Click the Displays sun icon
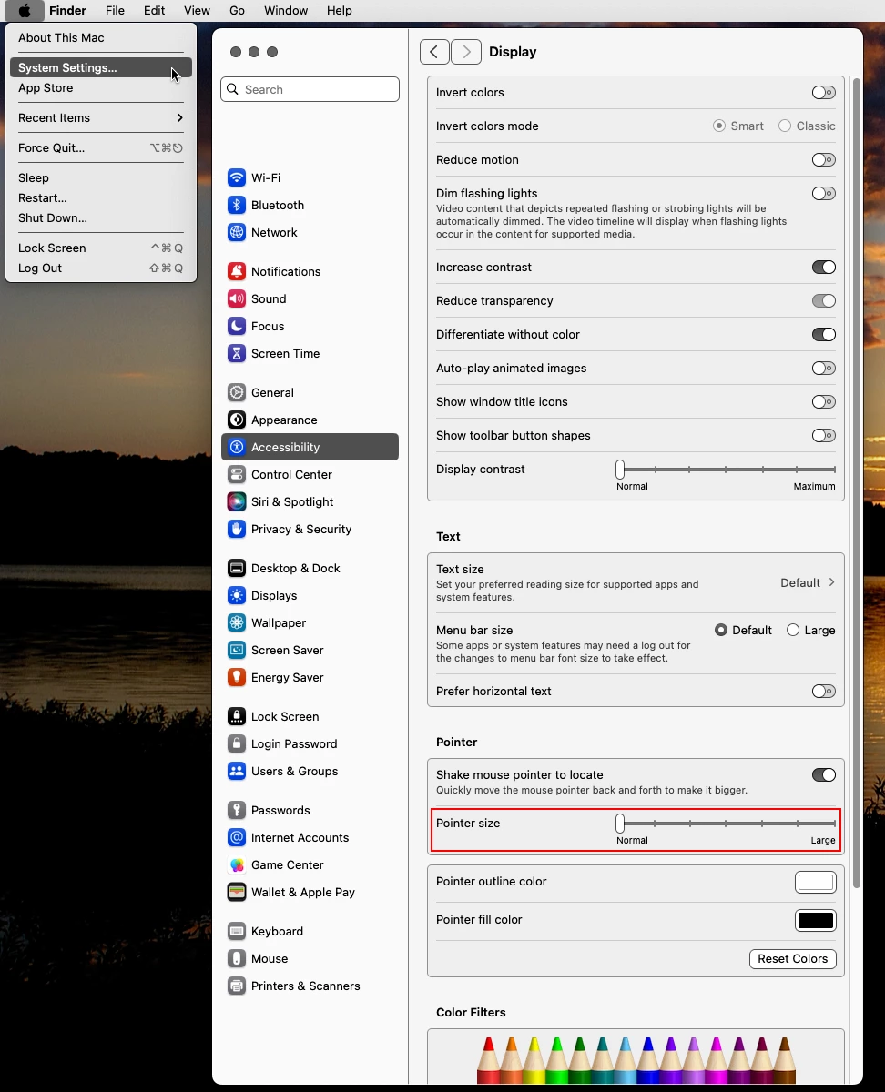Viewport: 885px width, 1092px height. click(237, 595)
